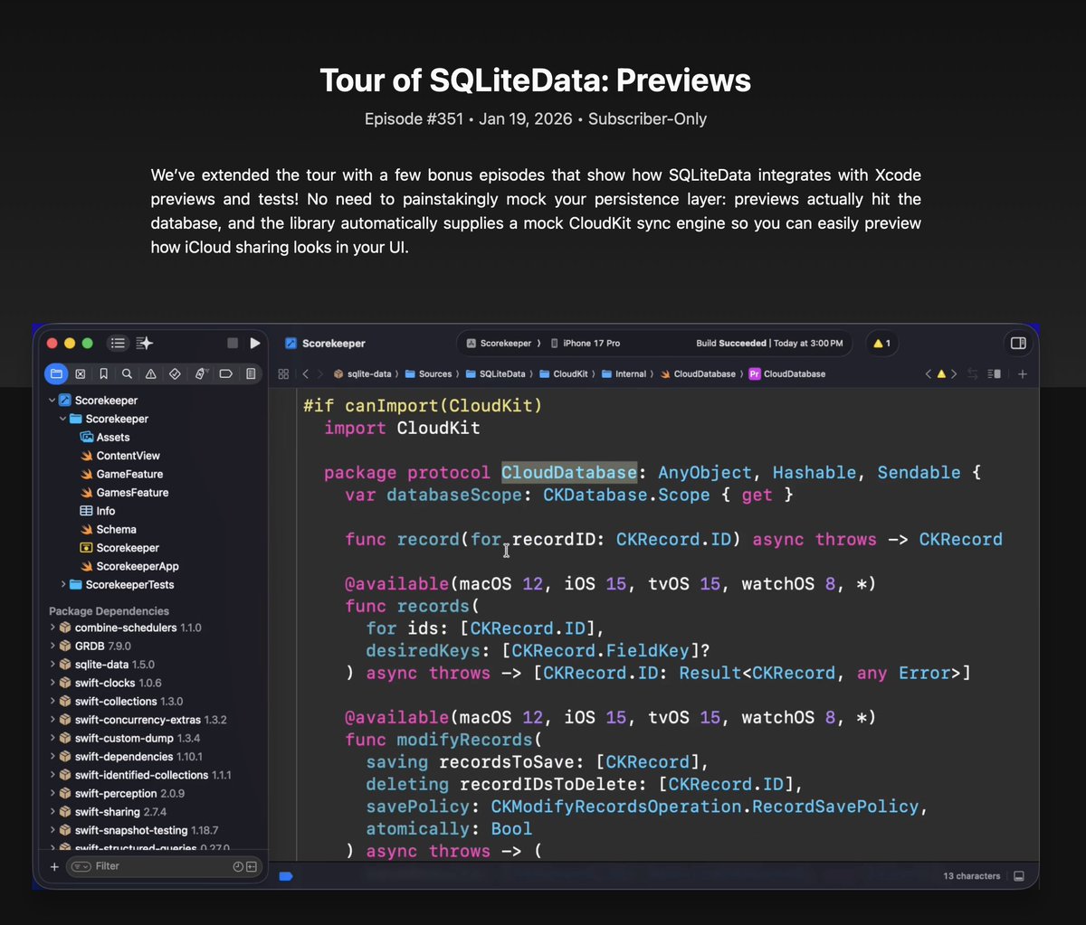Add a new editor pane
Viewport: 1086px width, 925px height.
[1023, 373]
